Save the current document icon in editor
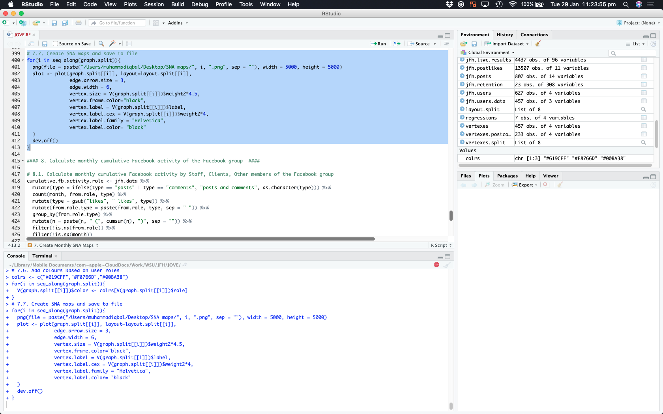This screenshot has width=663, height=414. 45,44
